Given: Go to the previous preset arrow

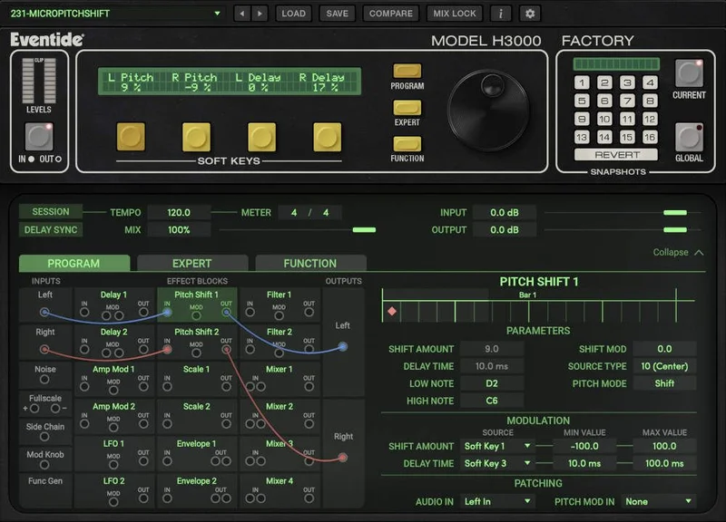Looking at the screenshot, I should [x=241, y=14].
